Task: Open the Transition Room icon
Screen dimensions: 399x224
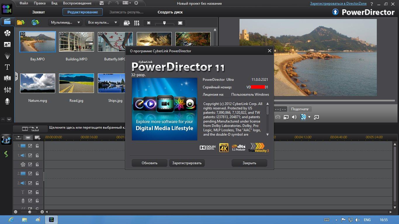Action: (7, 78)
